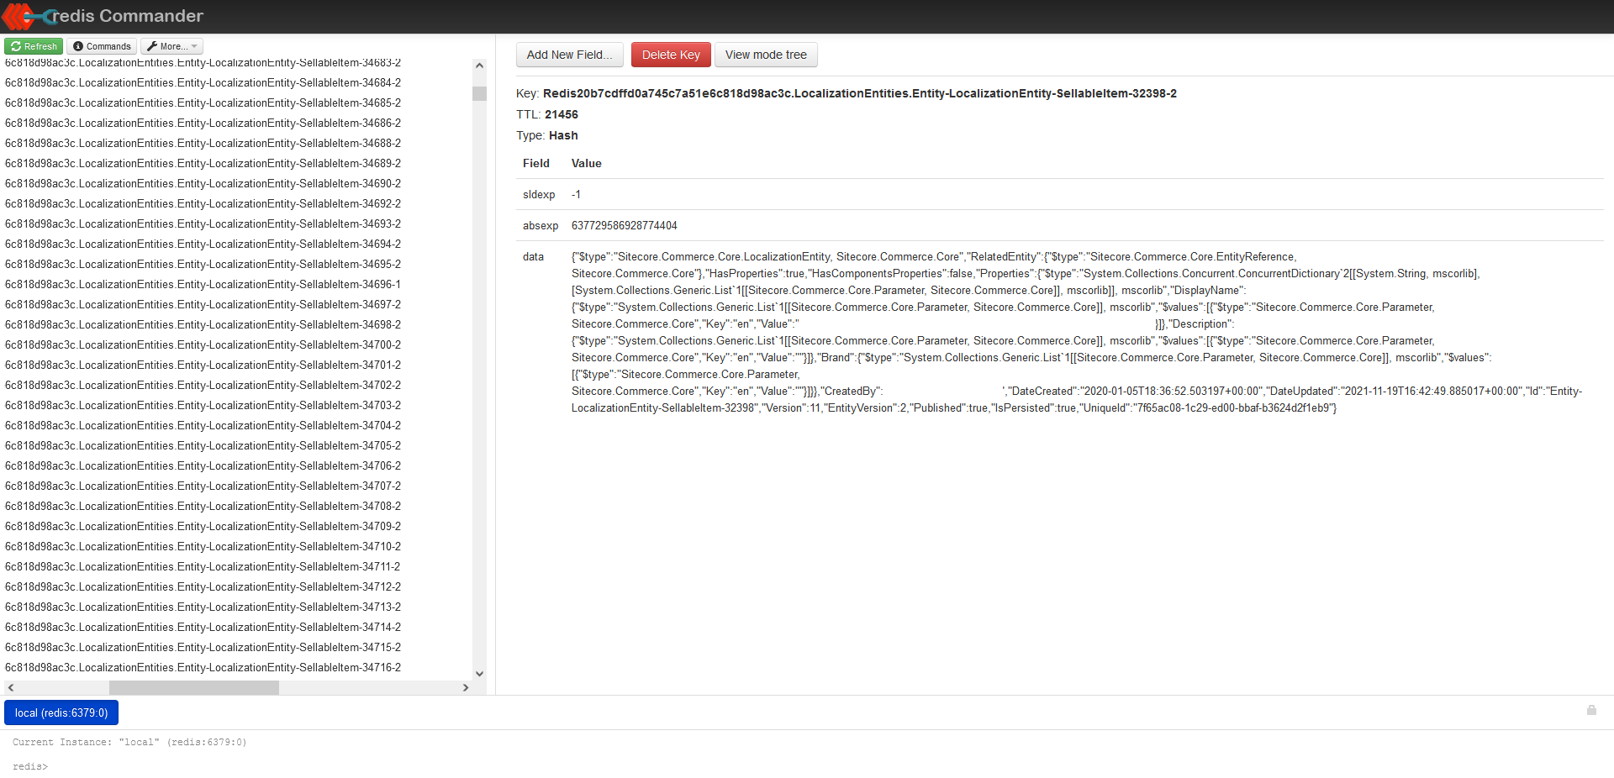Click the key list scroll-up arrow

[479, 66]
